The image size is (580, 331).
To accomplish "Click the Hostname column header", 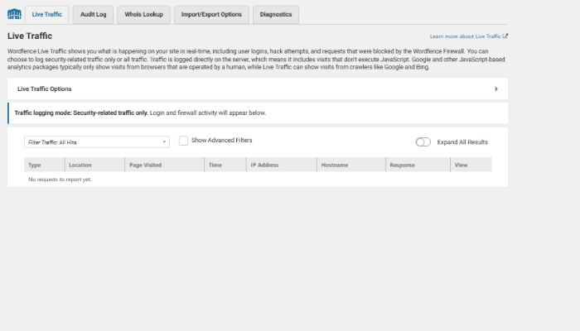I will pos(351,165).
